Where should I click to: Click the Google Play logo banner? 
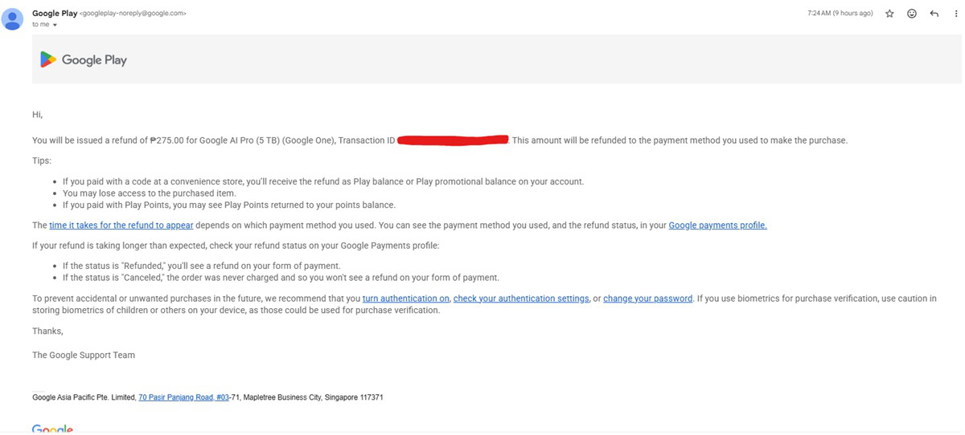[84, 59]
